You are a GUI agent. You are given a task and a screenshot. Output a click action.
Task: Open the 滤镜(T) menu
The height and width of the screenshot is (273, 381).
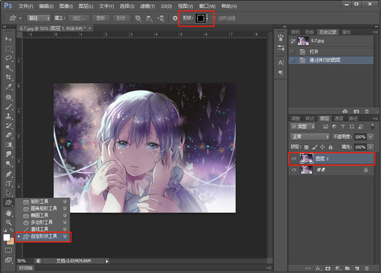point(146,6)
